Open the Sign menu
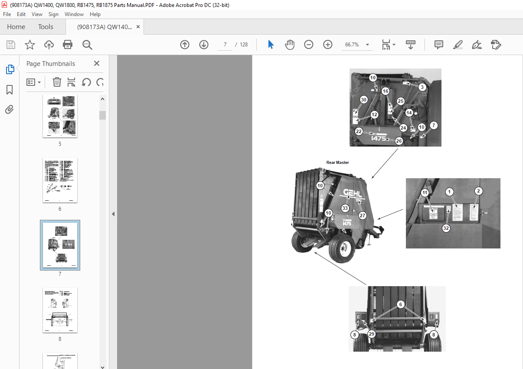The height and width of the screenshot is (369, 523). tap(53, 14)
